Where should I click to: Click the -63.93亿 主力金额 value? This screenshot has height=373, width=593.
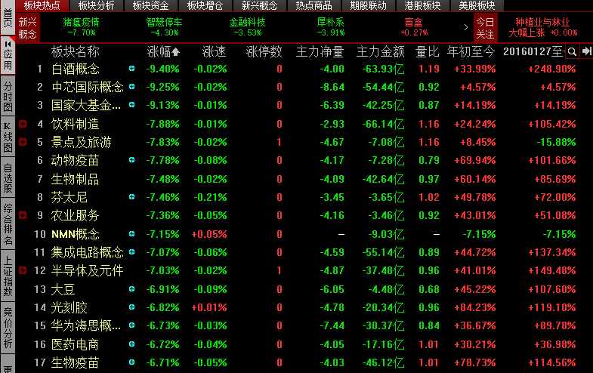(383, 69)
